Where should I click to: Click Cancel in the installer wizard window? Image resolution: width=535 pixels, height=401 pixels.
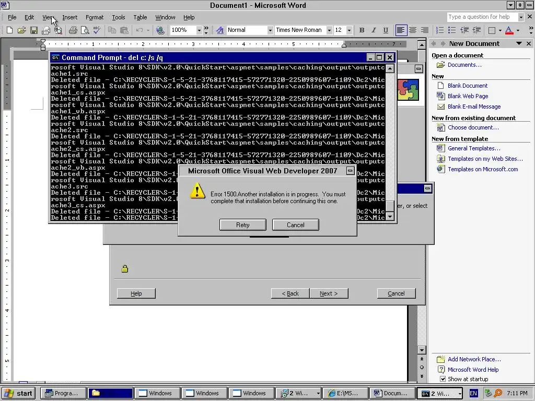396,293
